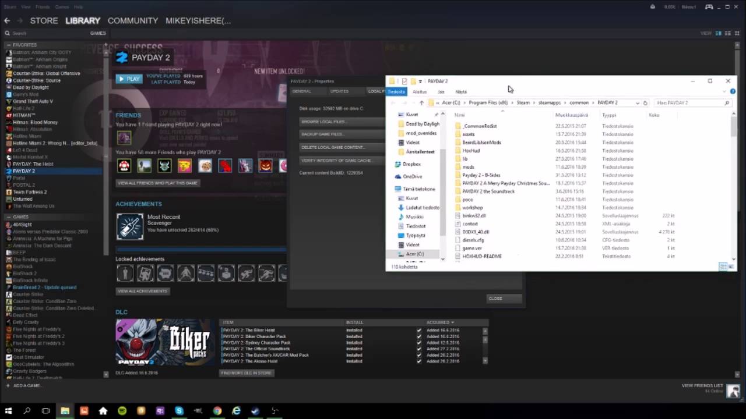Click the friend avatar currently playing PAYDAY 2
746x419 pixels.
[124, 137]
